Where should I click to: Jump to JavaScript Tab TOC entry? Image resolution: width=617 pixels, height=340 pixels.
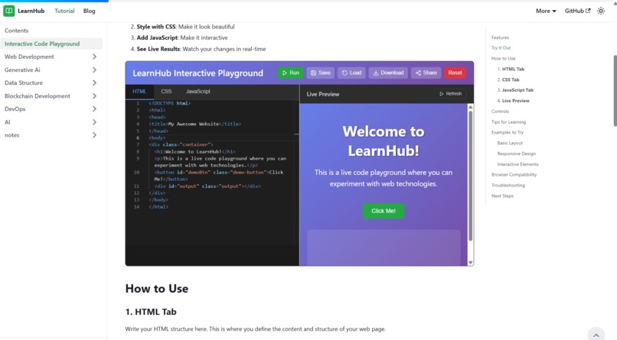(515, 90)
